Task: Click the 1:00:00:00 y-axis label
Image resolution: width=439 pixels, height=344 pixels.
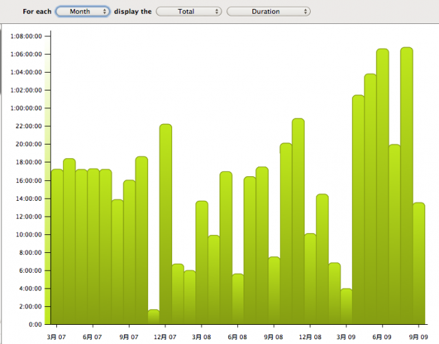Action: 26,108
